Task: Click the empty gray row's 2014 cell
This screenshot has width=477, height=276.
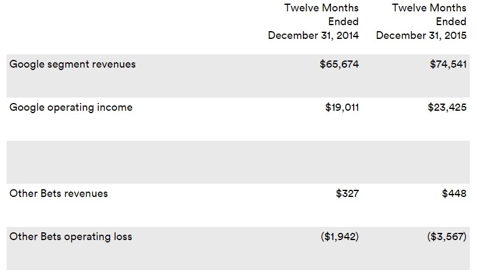Action: click(x=323, y=162)
